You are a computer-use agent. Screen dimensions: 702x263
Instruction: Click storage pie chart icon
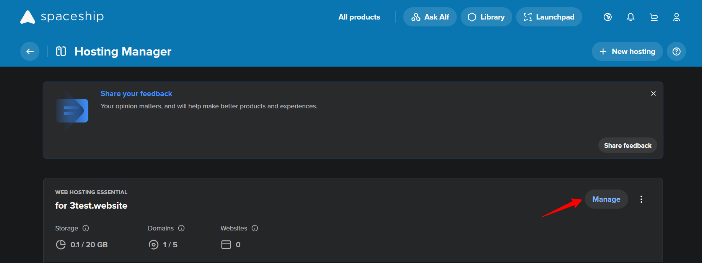[x=61, y=245]
